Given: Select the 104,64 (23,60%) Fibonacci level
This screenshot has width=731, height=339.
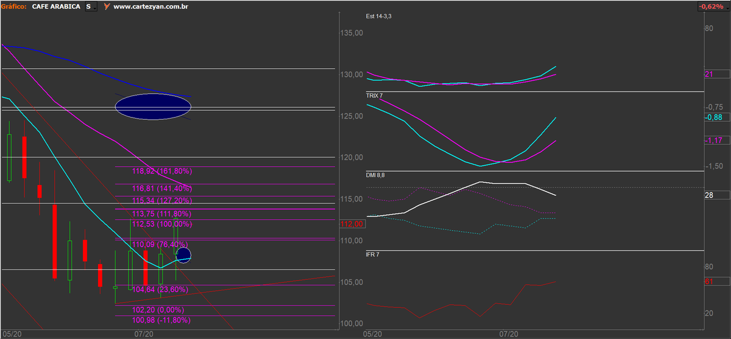Looking at the screenshot, I should [160, 289].
